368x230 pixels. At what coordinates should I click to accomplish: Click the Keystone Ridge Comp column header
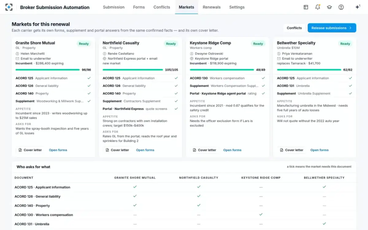click(261, 178)
